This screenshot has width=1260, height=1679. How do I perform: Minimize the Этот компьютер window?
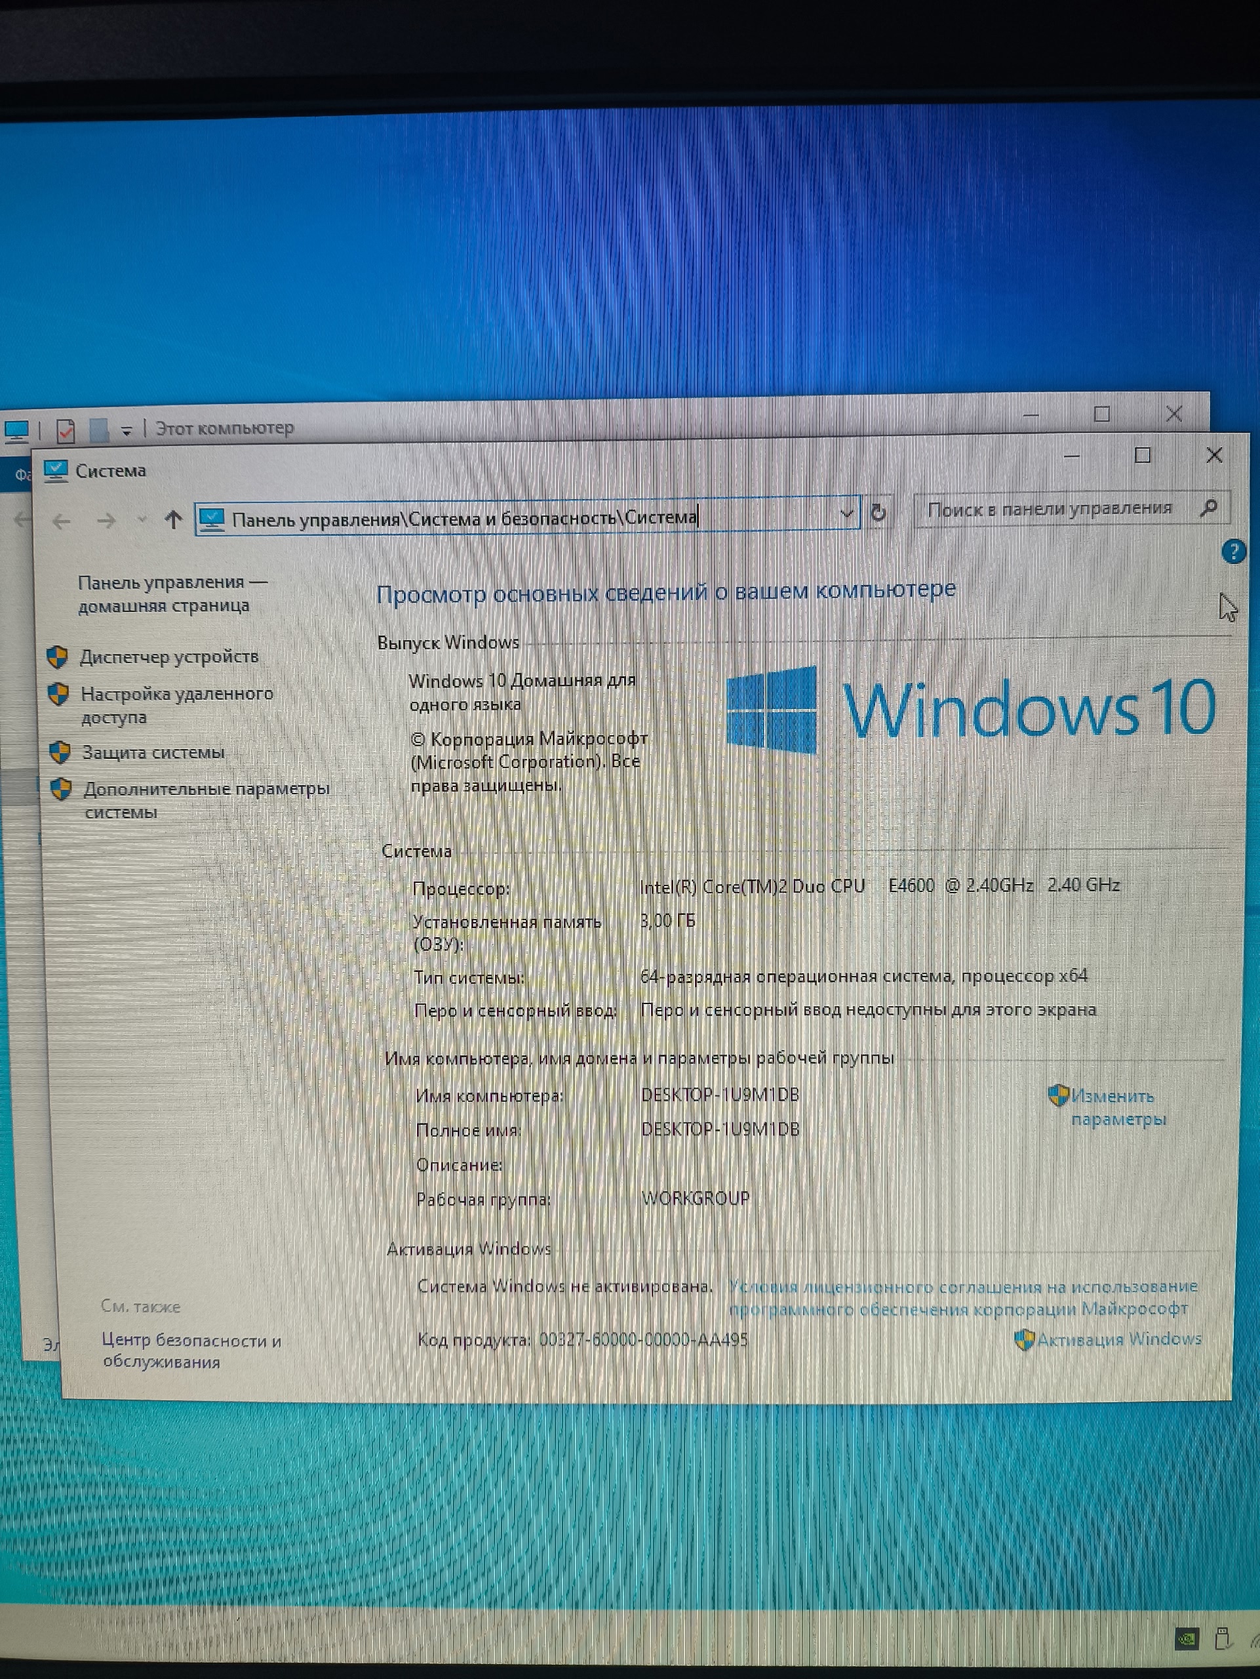pos(1031,415)
